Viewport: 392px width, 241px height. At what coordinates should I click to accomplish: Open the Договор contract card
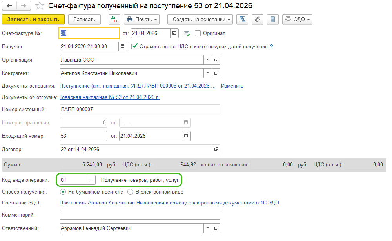point(216,149)
